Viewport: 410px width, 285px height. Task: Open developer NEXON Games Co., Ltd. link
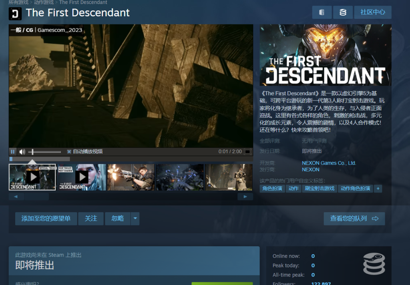click(x=329, y=163)
